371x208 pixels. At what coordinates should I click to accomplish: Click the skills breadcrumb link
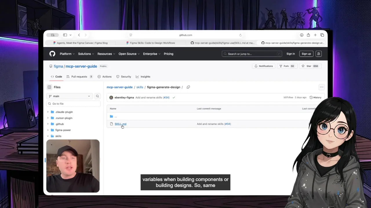pyautogui.click(x=140, y=87)
